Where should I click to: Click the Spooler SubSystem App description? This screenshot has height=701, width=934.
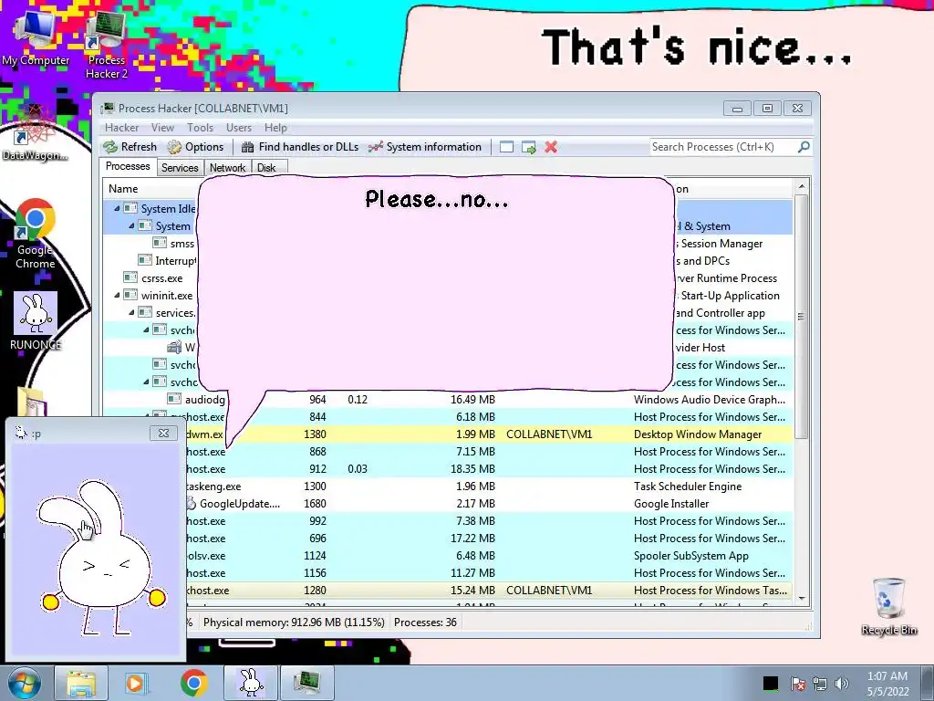click(691, 556)
